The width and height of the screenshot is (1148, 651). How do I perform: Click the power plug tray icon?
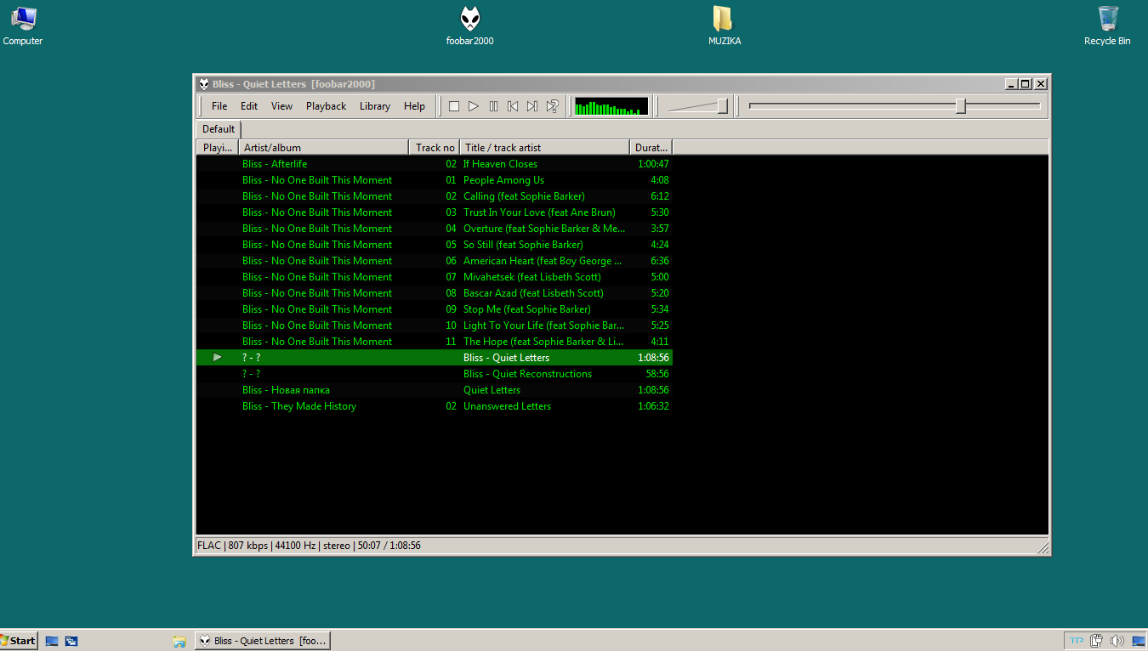tap(1097, 641)
